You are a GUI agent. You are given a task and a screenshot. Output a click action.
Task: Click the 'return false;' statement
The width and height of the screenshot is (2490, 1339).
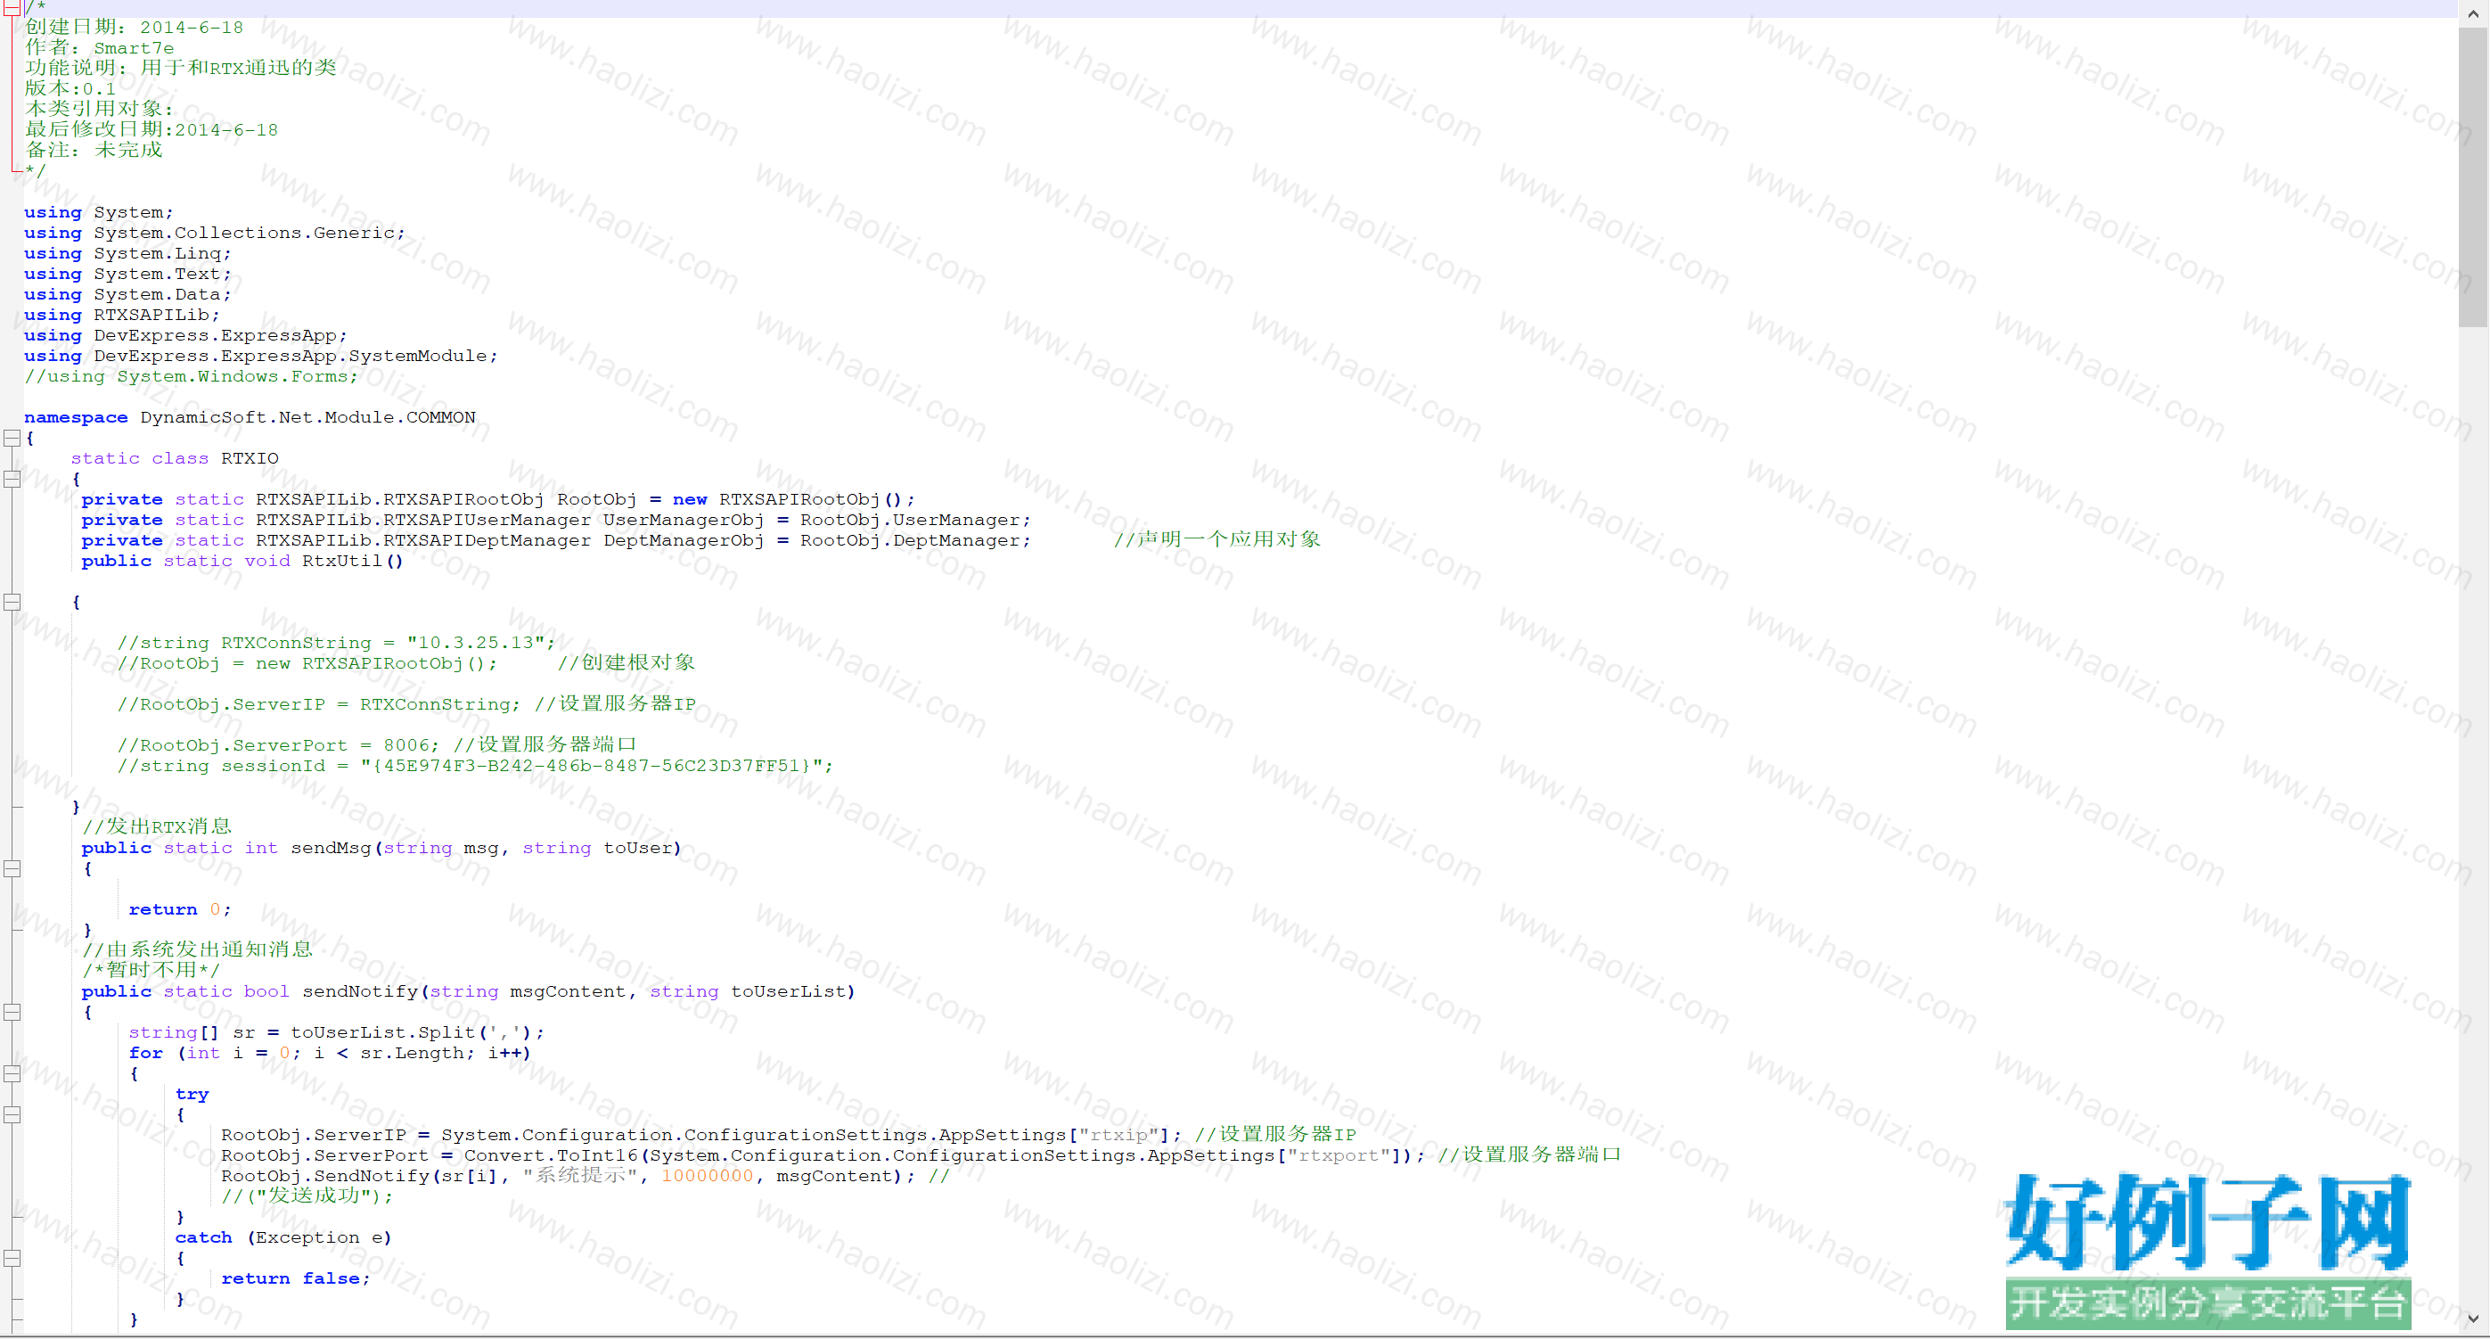(296, 1279)
